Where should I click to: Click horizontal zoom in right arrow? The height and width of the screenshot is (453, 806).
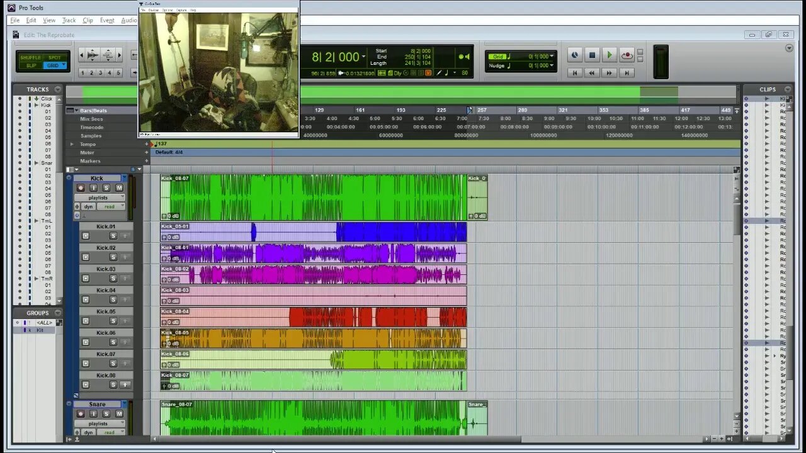point(119,55)
